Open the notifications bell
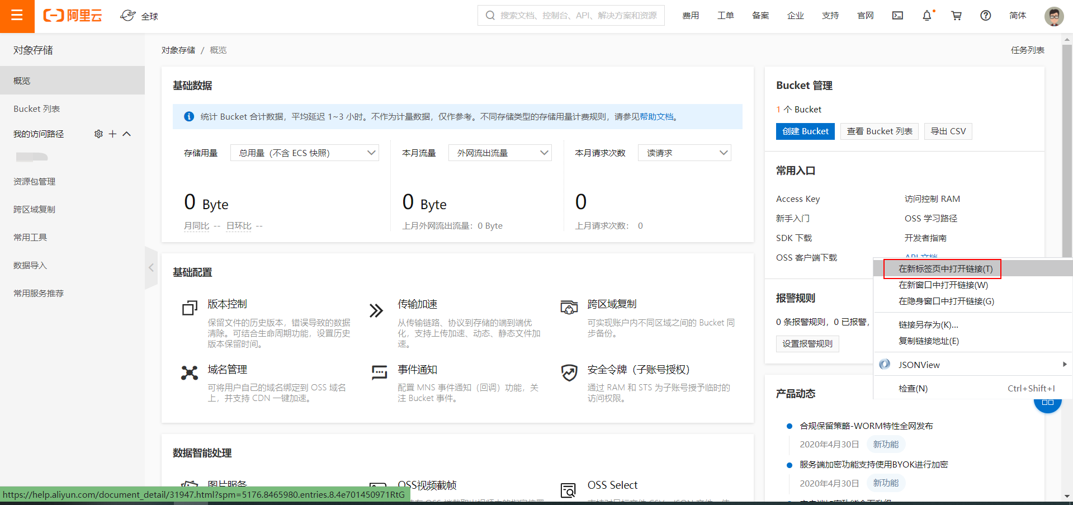The height and width of the screenshot is (505, 1073). point(927,16)
